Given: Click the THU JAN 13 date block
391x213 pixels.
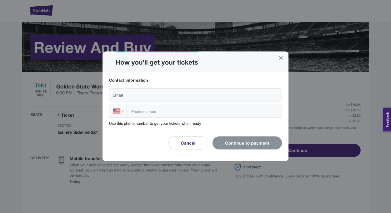Looking at the screenshot, I should [40, 90].
